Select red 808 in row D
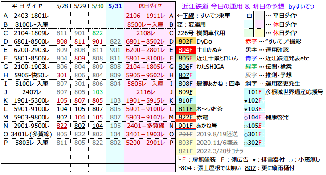 click(62, 41)
